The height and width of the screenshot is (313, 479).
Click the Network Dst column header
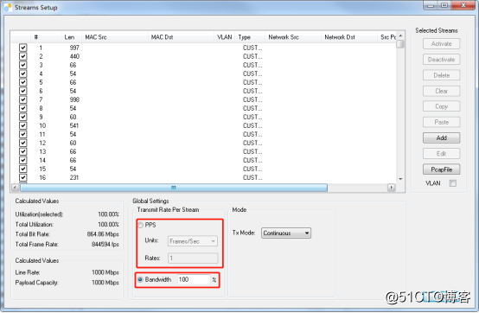click(x=349, y=37)
